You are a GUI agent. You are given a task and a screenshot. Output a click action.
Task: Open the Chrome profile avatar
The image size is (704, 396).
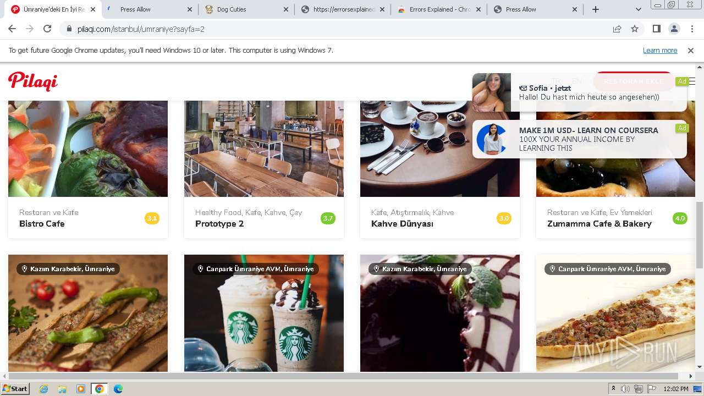point(674,29)
